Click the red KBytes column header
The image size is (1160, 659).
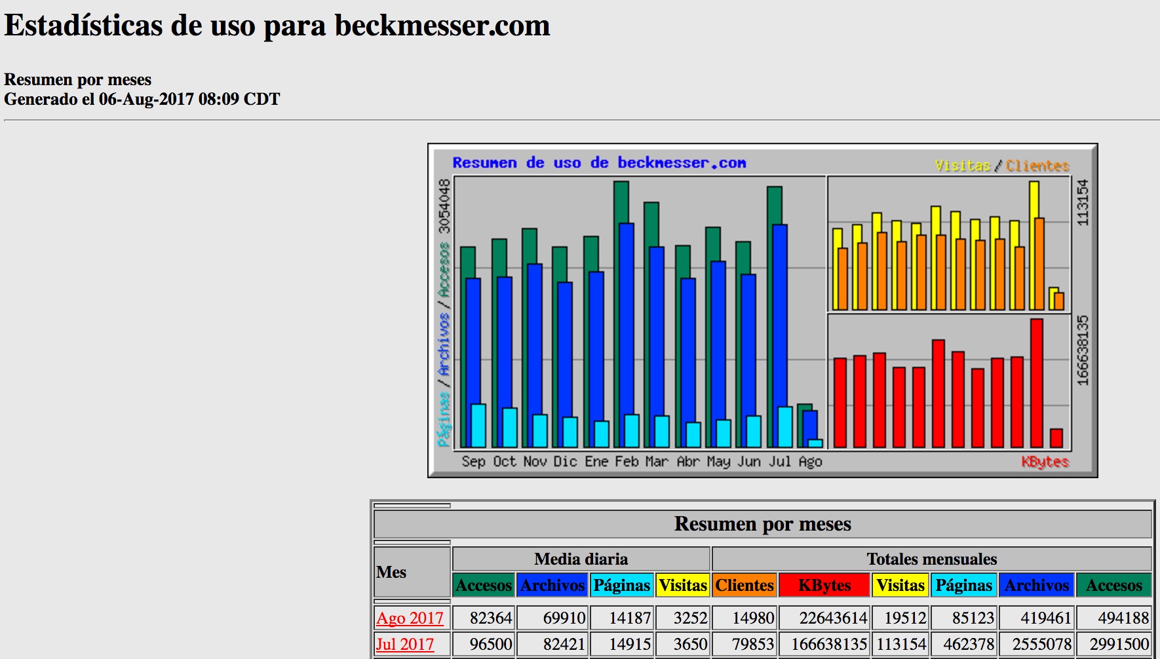(x=824, y=585)
